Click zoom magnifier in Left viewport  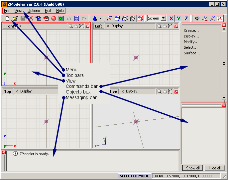pyautogui.click(x=160, y=26)
